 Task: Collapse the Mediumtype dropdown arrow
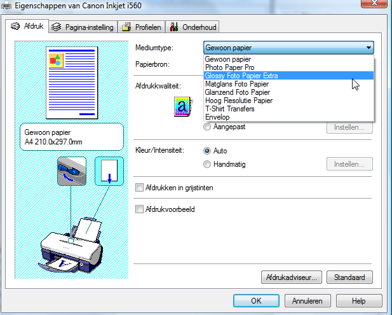click(x=368, y=48)
